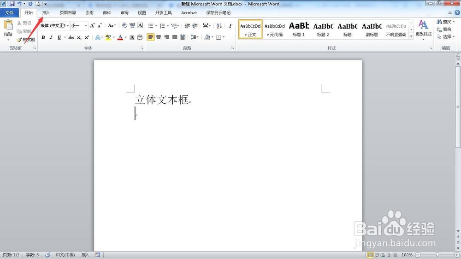The image size is (461, 259).
Task: Click the Shrink Font button
Action: pyautogui.click(x=100, y=25)
